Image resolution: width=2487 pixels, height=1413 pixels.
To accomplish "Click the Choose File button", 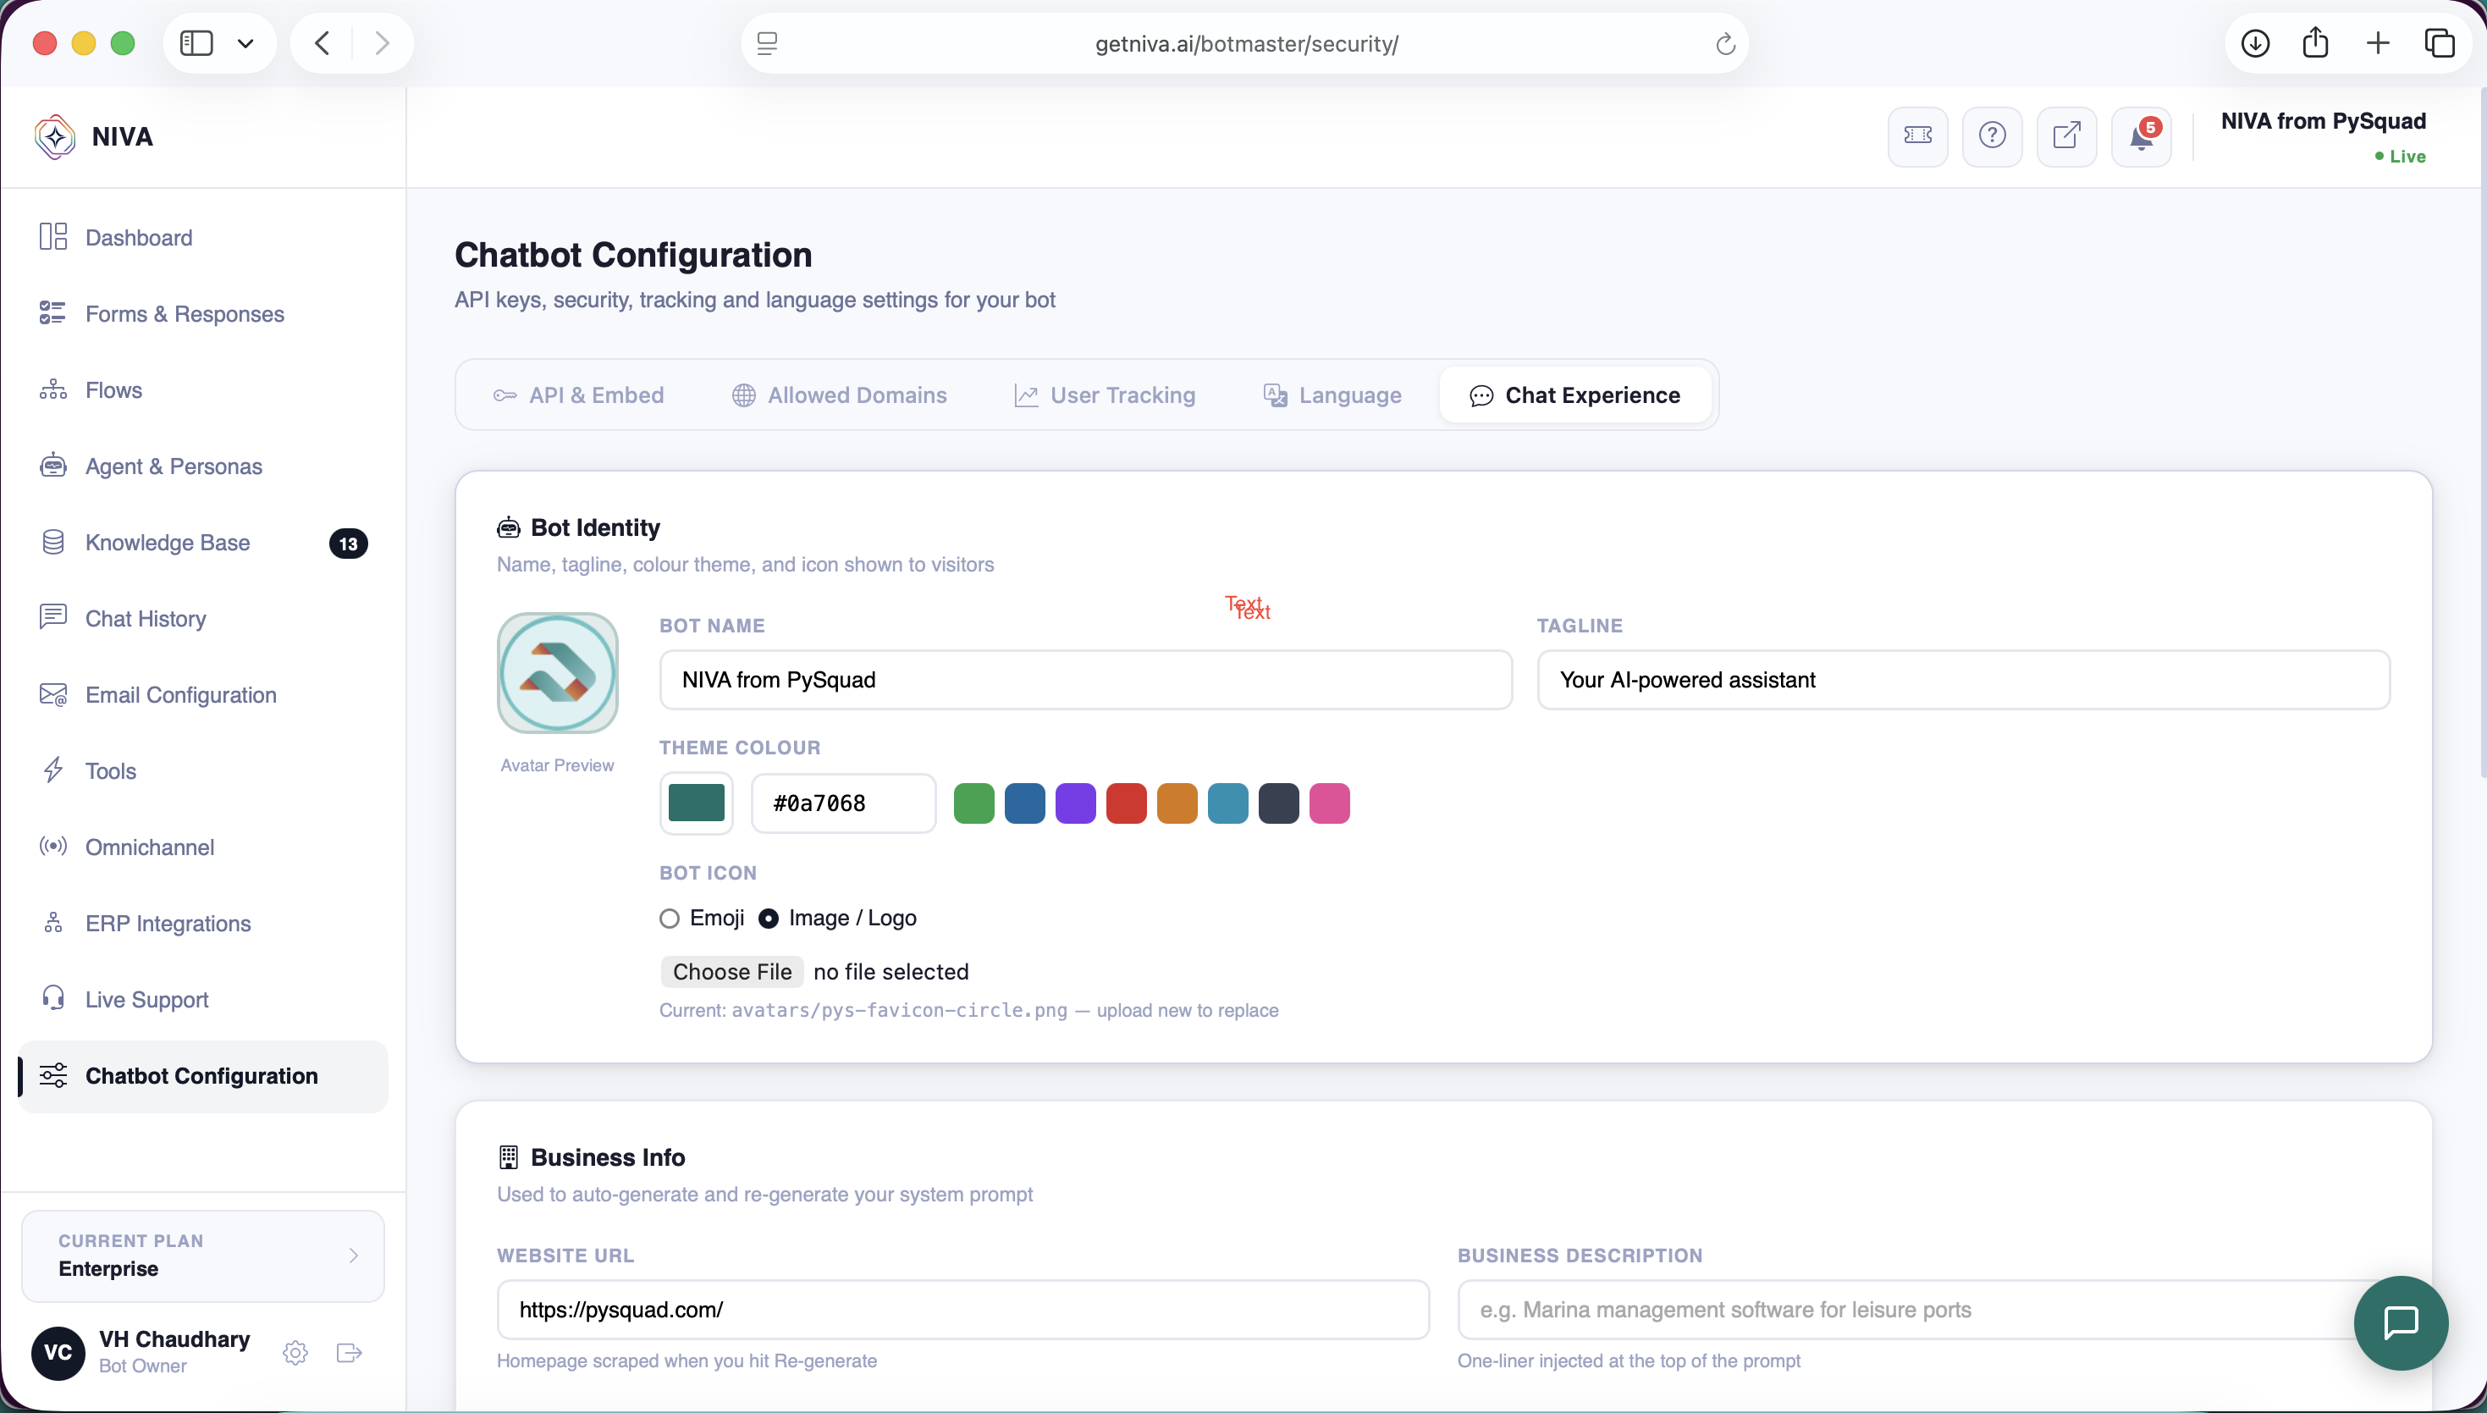I will pos(731,971).
